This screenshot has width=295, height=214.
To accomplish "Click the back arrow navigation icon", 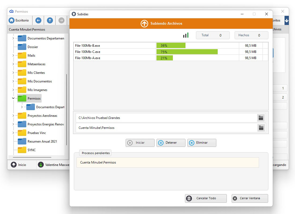I will pos(38,20).
